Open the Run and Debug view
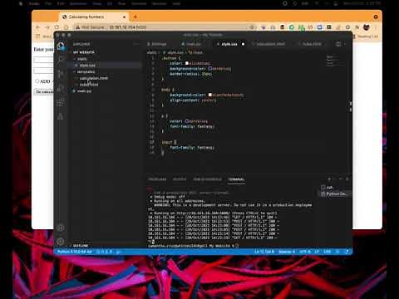 tap(61, 88)
